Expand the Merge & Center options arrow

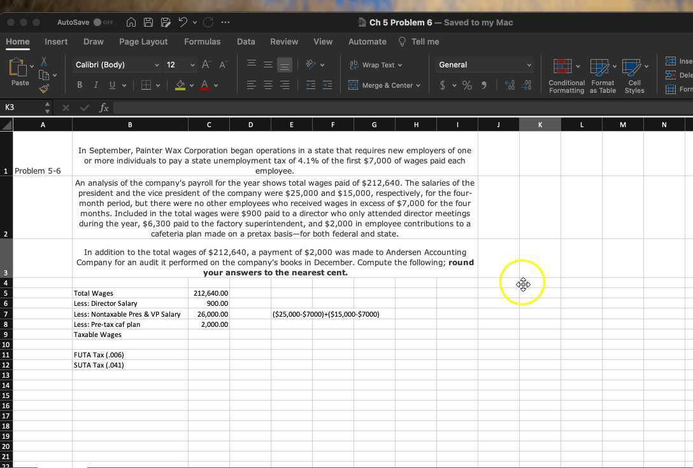418,85
